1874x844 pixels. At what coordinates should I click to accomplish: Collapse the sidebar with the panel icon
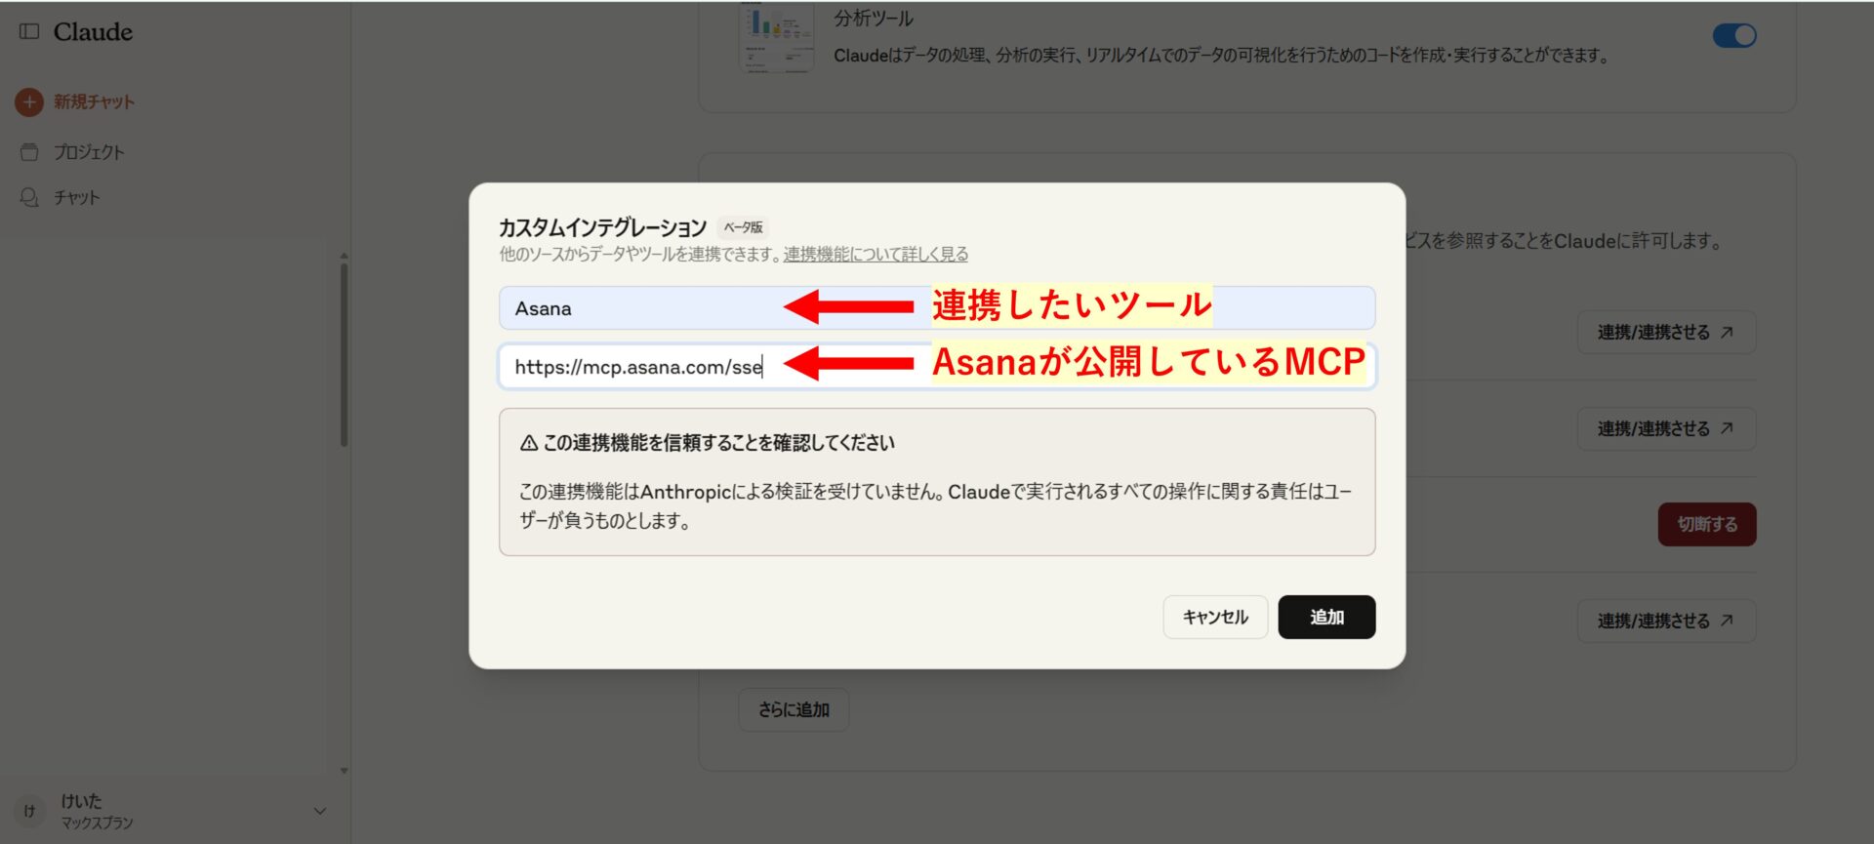29,31
